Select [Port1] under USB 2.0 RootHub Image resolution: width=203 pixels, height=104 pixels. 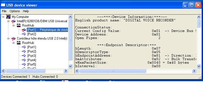coord(32,47)
